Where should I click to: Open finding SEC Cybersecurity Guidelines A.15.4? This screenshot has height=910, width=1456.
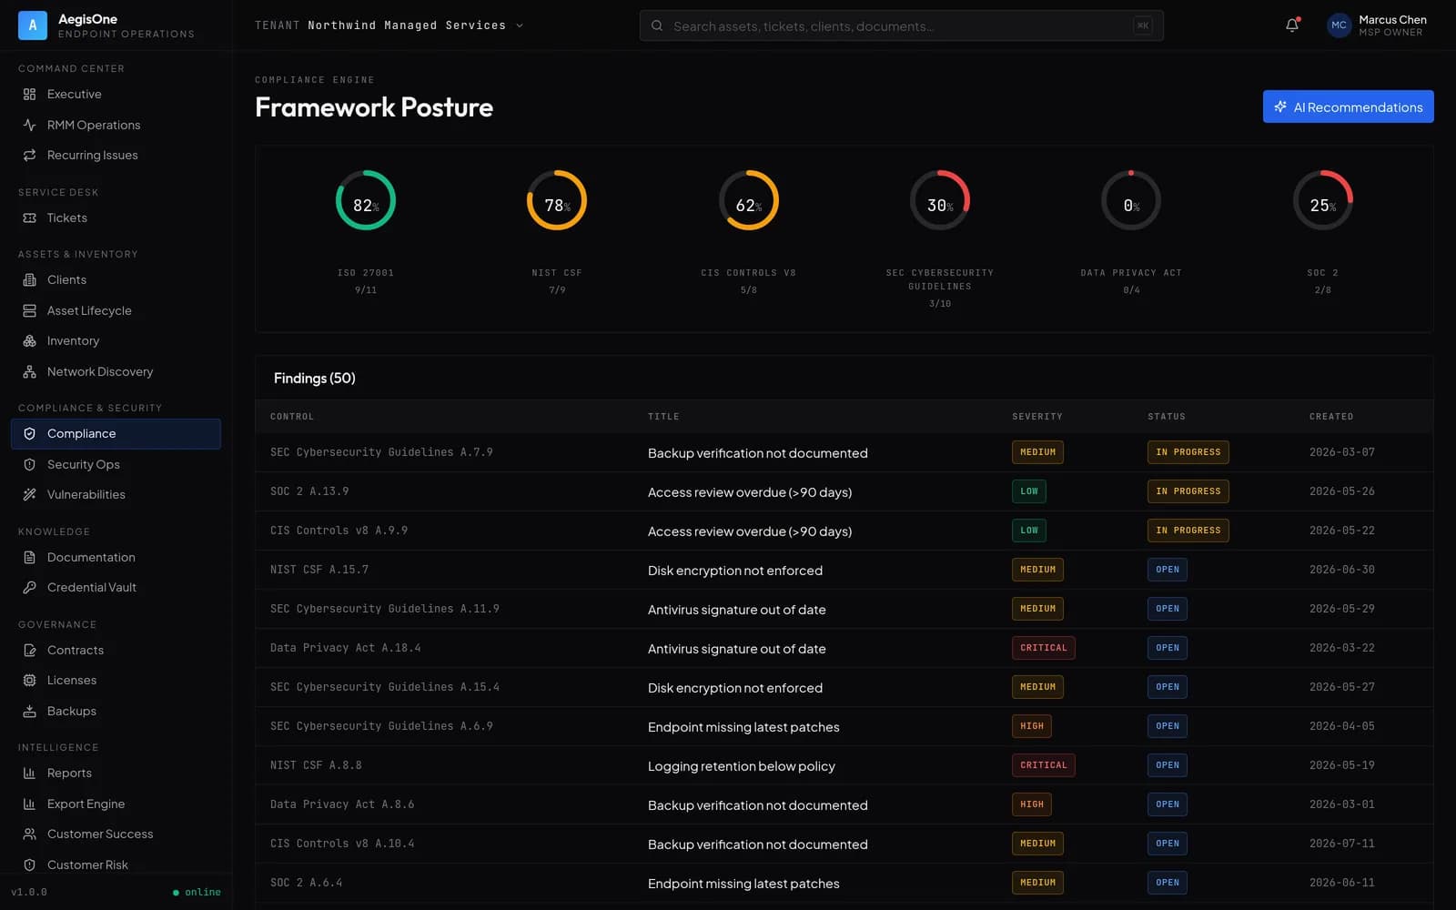[x=844, y=687]
